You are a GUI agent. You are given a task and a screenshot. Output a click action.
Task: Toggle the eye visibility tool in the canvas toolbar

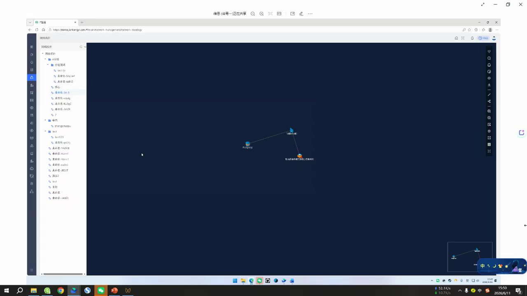tap(489, 78)
